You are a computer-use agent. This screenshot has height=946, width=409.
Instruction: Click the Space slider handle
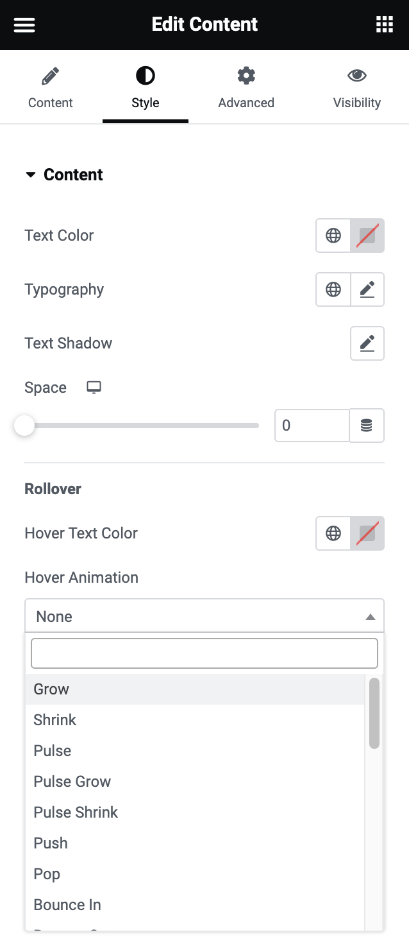(x=24, y=426)
